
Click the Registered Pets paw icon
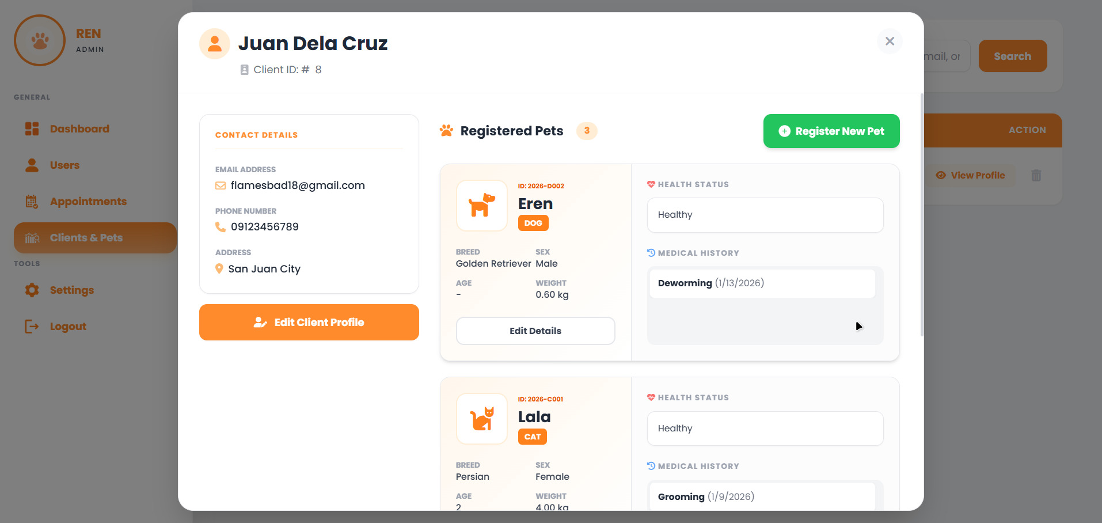446,131
